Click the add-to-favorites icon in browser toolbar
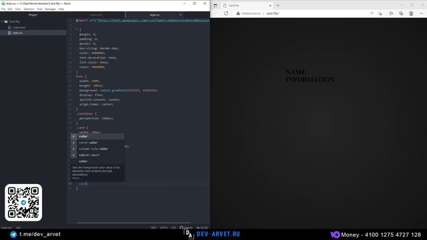This screenshot has height=240, width=427. (380, 13)
